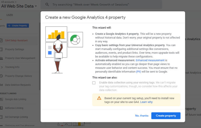Click the Ad Exchange Linking icon

pos(1,117)
